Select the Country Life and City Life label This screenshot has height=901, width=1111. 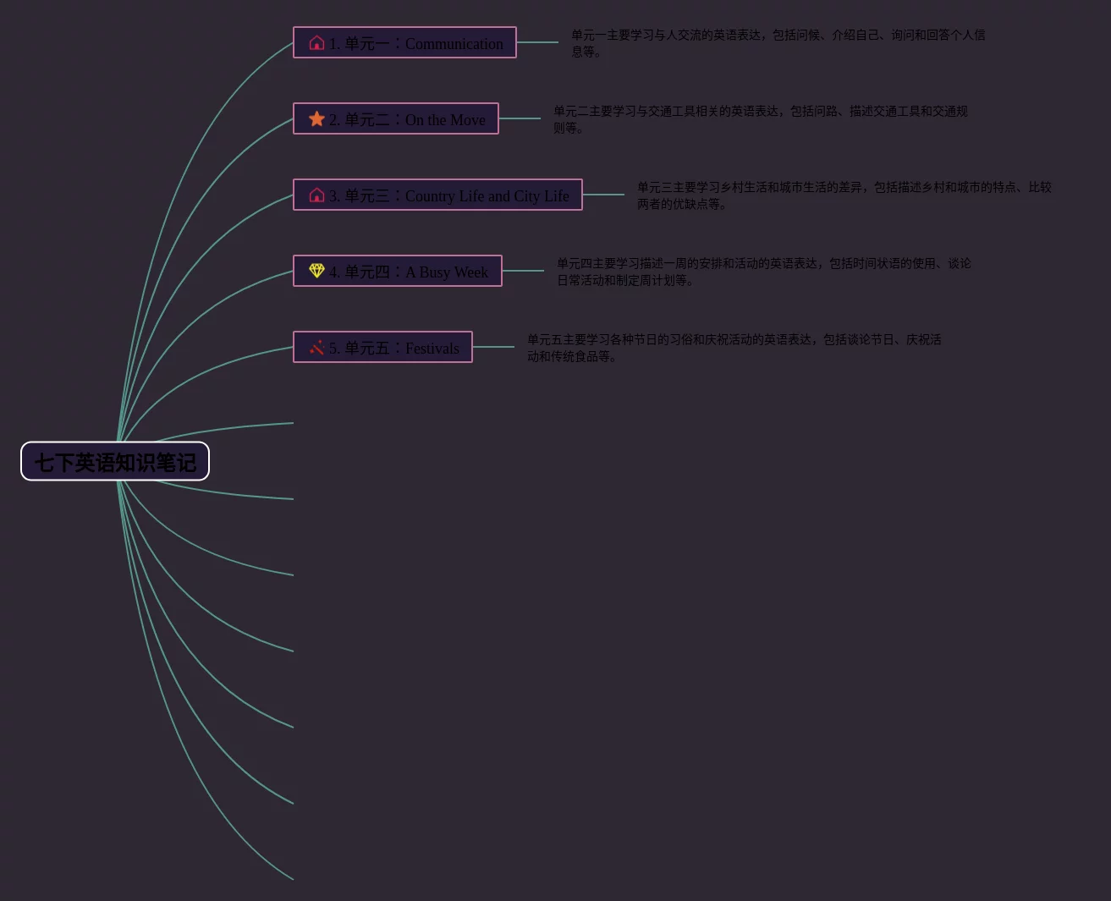click(x=449, y=195)
